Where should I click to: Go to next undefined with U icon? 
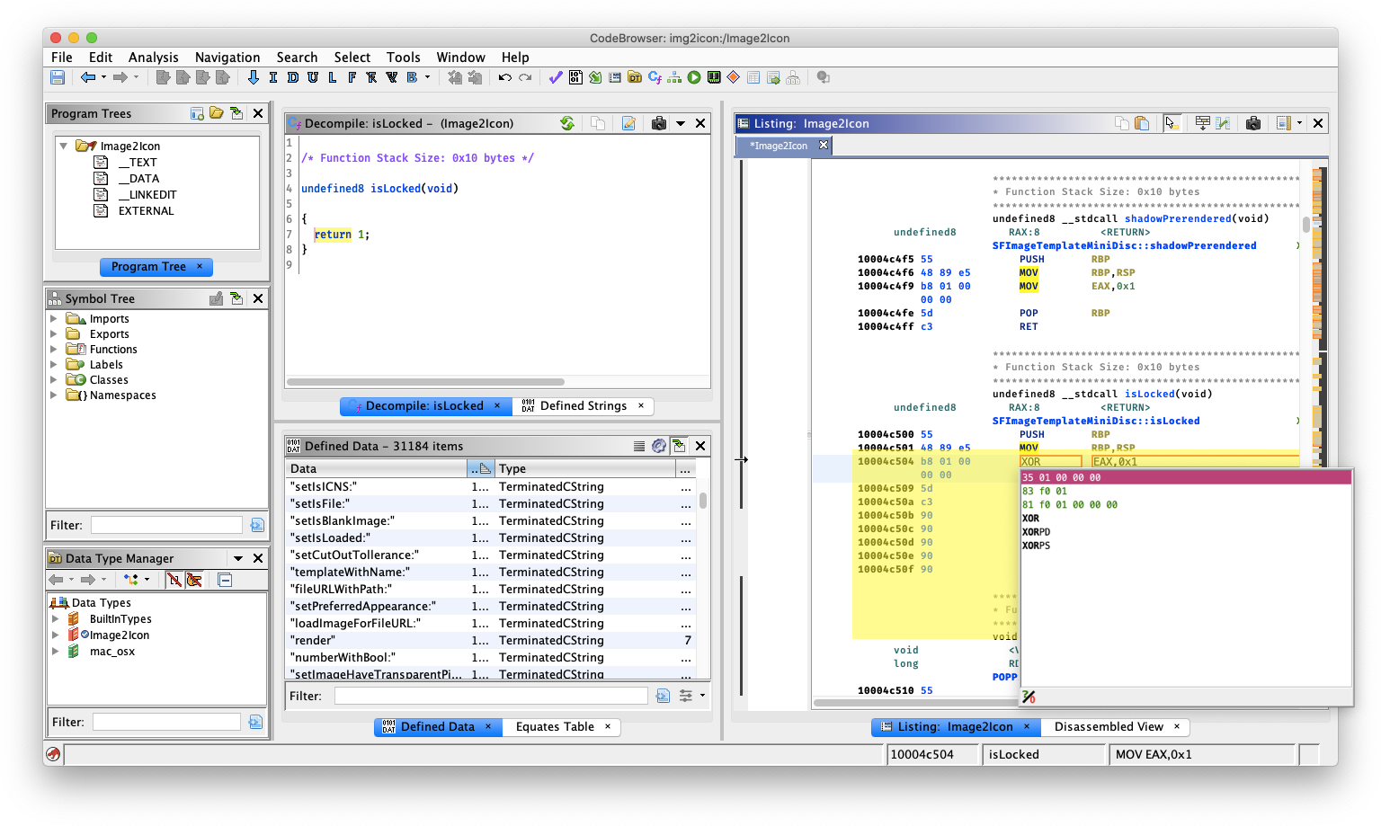pos(313,77)
